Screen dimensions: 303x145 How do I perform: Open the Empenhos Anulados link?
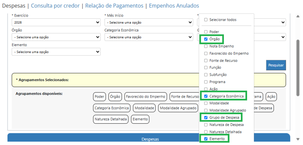(174, 6)
